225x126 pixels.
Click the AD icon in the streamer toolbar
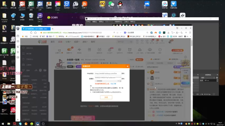point(99,50)
